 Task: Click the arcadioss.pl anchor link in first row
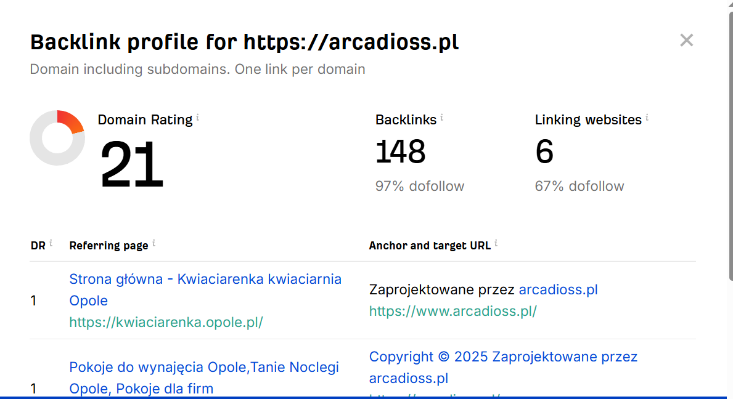558,289
